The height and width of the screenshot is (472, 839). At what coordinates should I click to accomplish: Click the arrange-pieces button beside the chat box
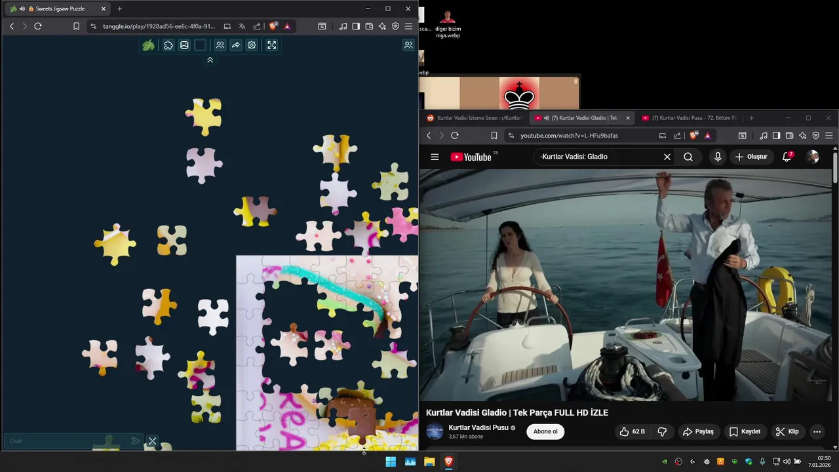click(x=152, y=441)
